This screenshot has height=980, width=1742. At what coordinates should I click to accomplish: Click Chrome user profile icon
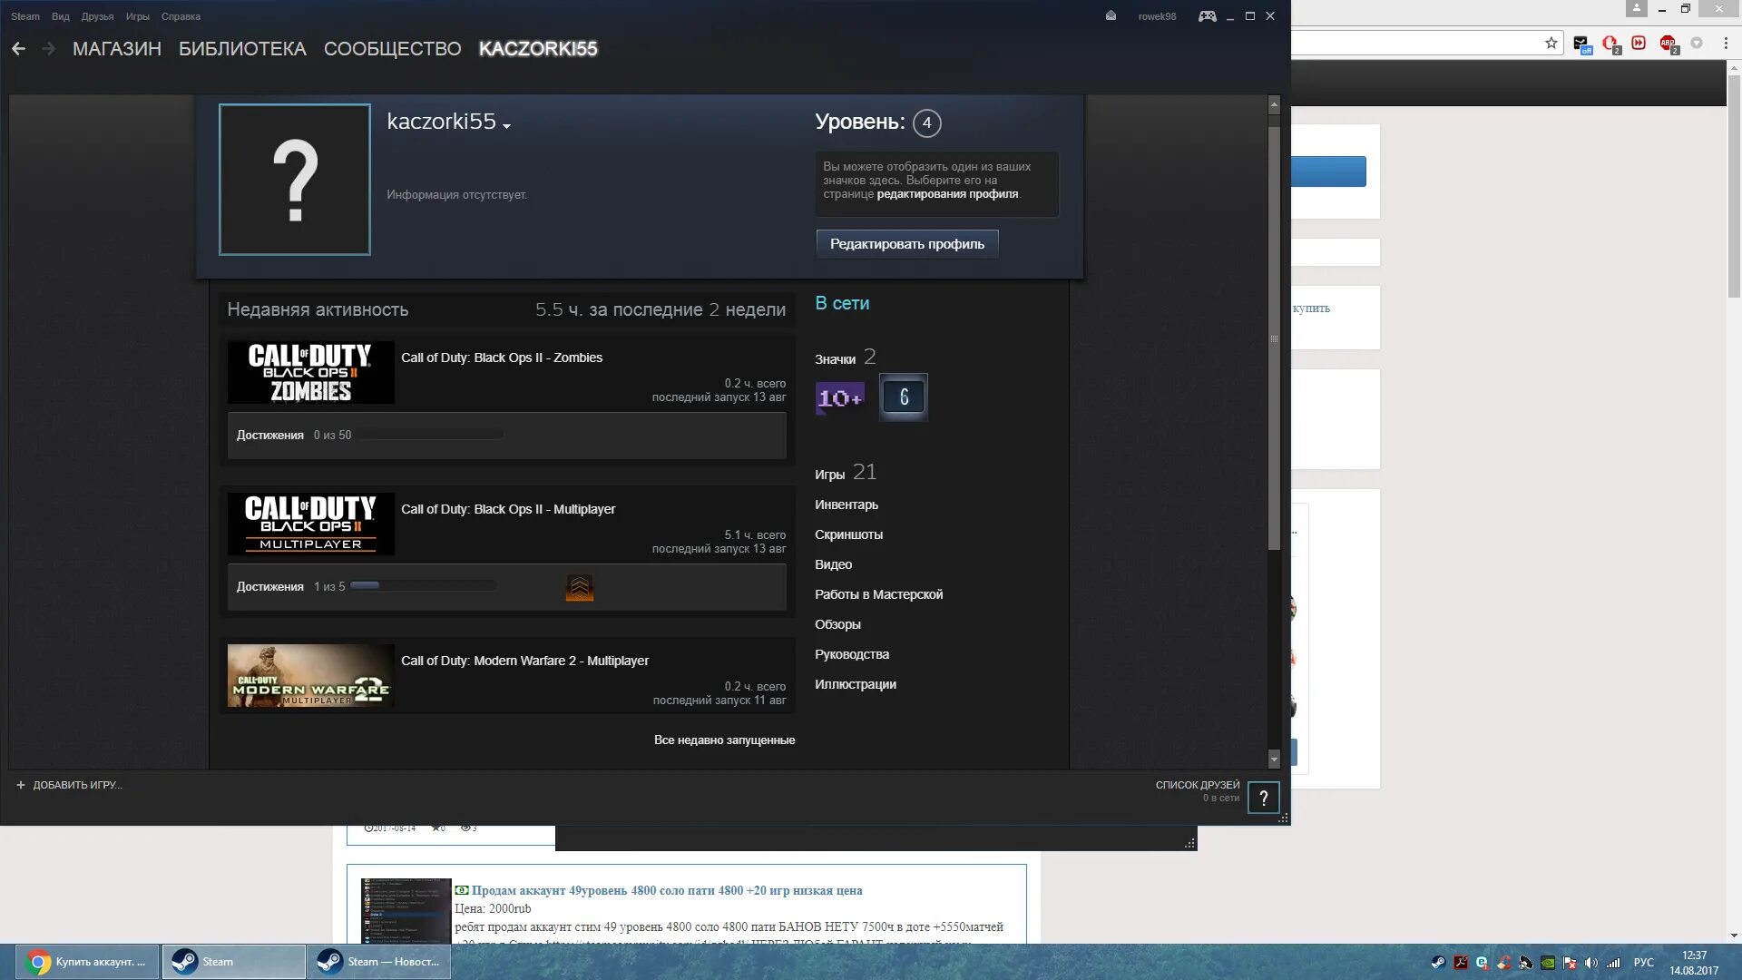(1636, 8)
